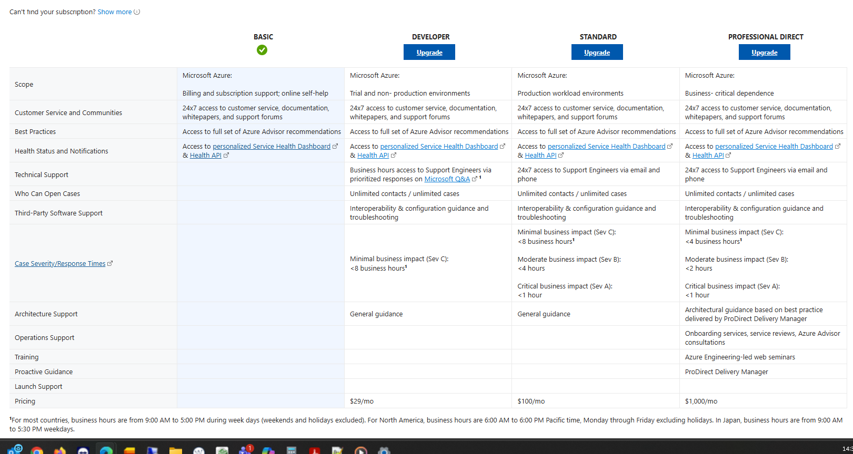This screenshot has width=853, height=454.
Task: Open Google Chrome from the taskbar
Action: click(37, 451)
